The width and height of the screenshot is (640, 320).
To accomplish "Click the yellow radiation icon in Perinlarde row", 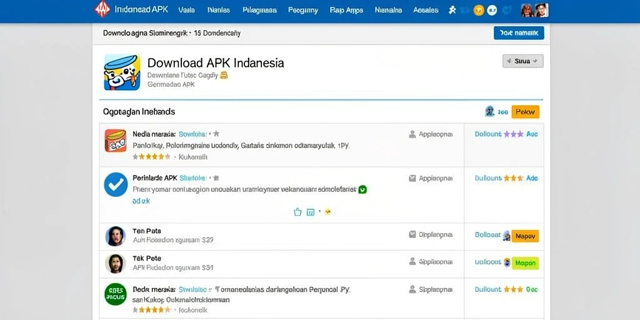I will [327, 212].
